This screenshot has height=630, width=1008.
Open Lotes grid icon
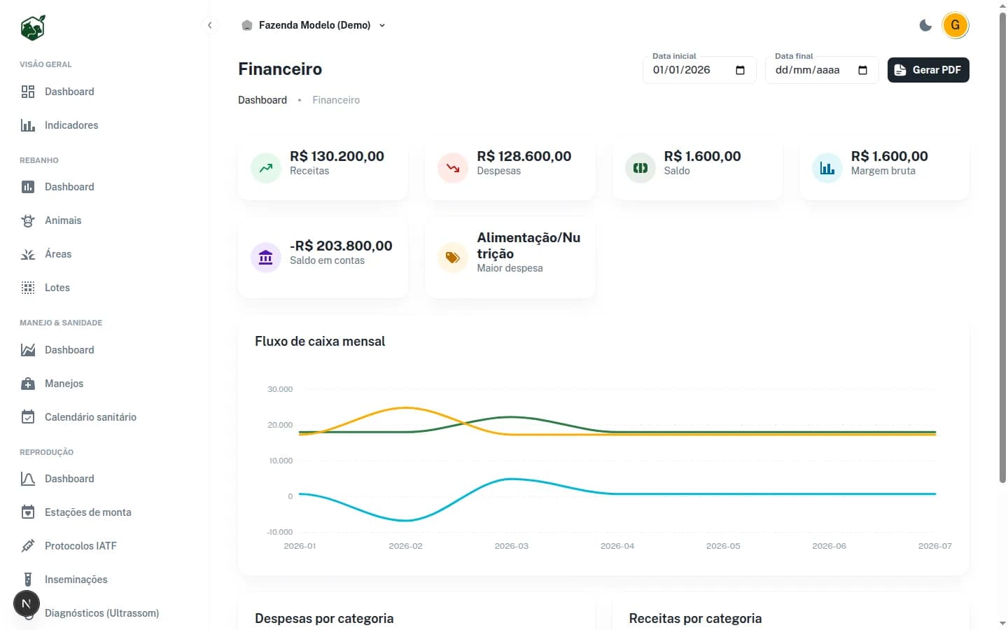(x=28, y=288)
